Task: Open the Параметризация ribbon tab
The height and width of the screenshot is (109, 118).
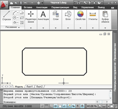Action: [x=60, y=7]
